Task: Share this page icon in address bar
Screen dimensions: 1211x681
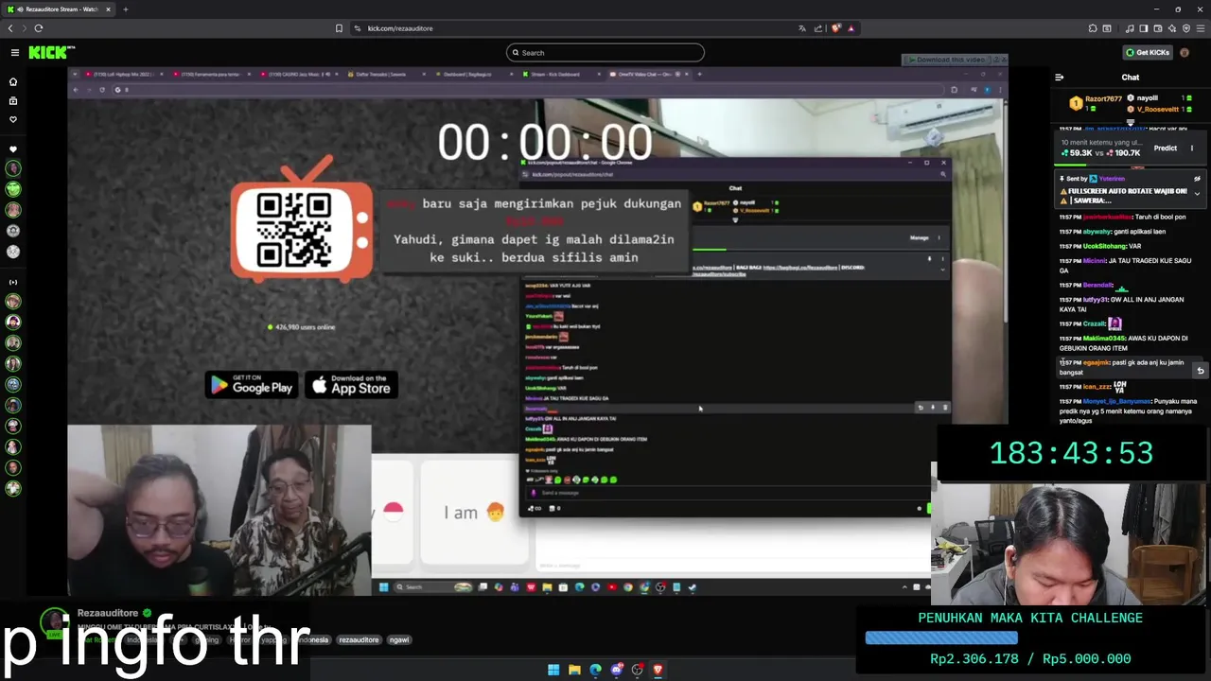Action: point(818,28)
